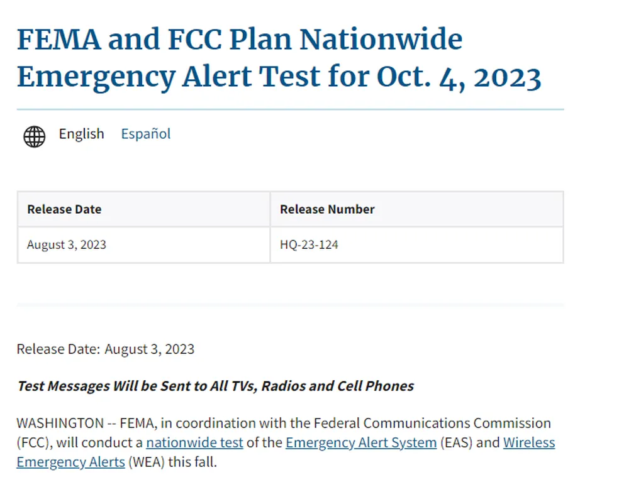
Task: Click the globe language icon
Action: 35,136
